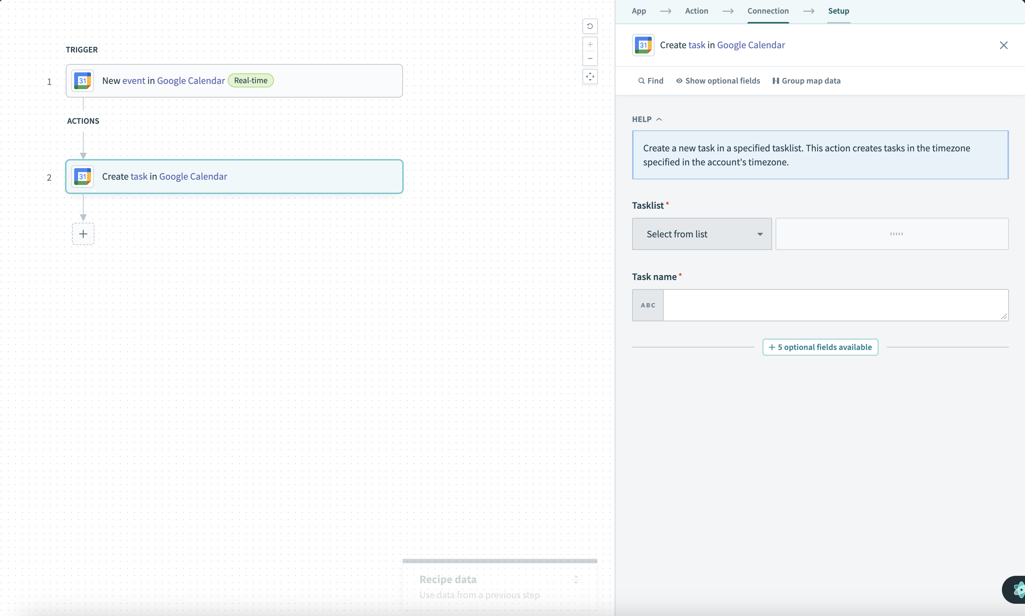
Task: Click 'event' link in trigger step
Action: 134,80
